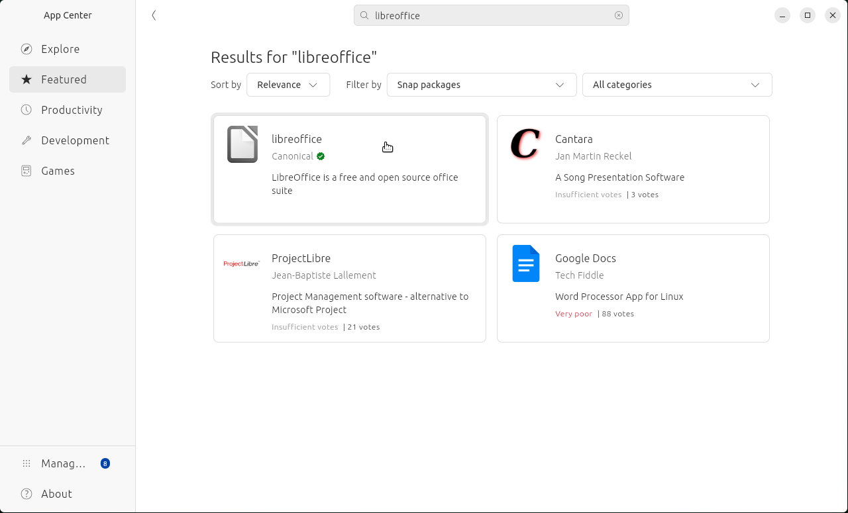
Task: Open the Relevance sort dropdown
Action: point(288,85)
